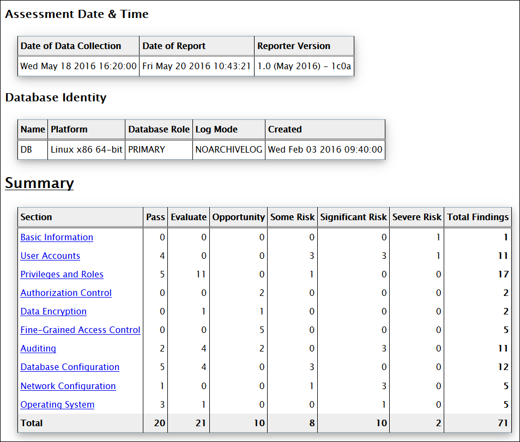Click the Reporter Version value 1c0a

[303, 66]
